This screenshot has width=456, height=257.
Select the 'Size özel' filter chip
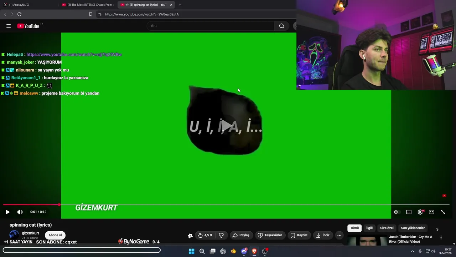(x=387, y=228)
